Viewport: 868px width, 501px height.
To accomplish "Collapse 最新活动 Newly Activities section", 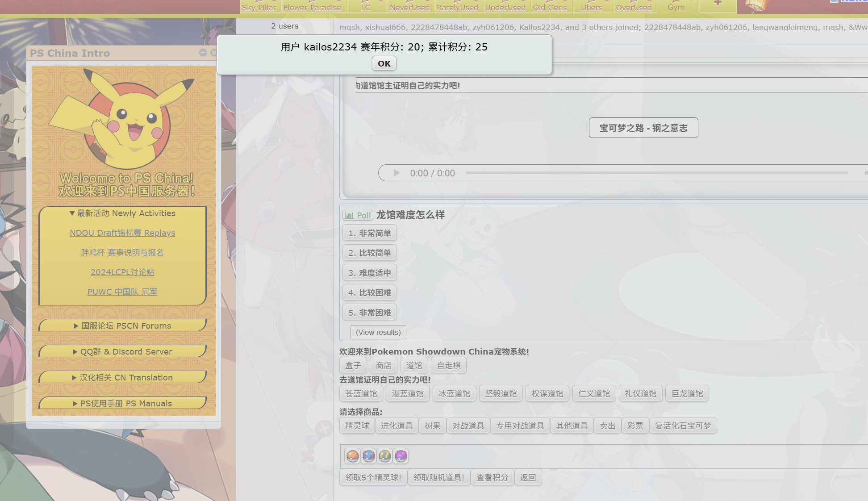I will pos(122,213).
